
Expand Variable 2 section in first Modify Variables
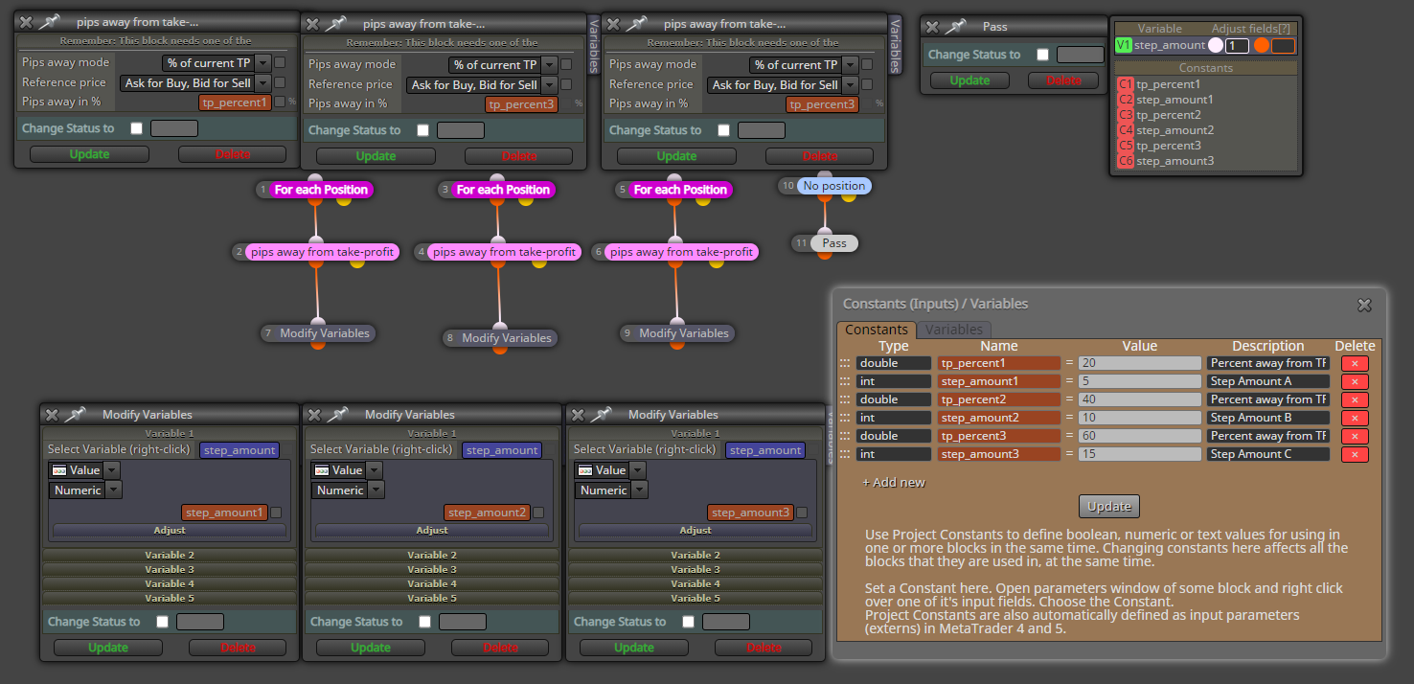(x=170, y=555)
